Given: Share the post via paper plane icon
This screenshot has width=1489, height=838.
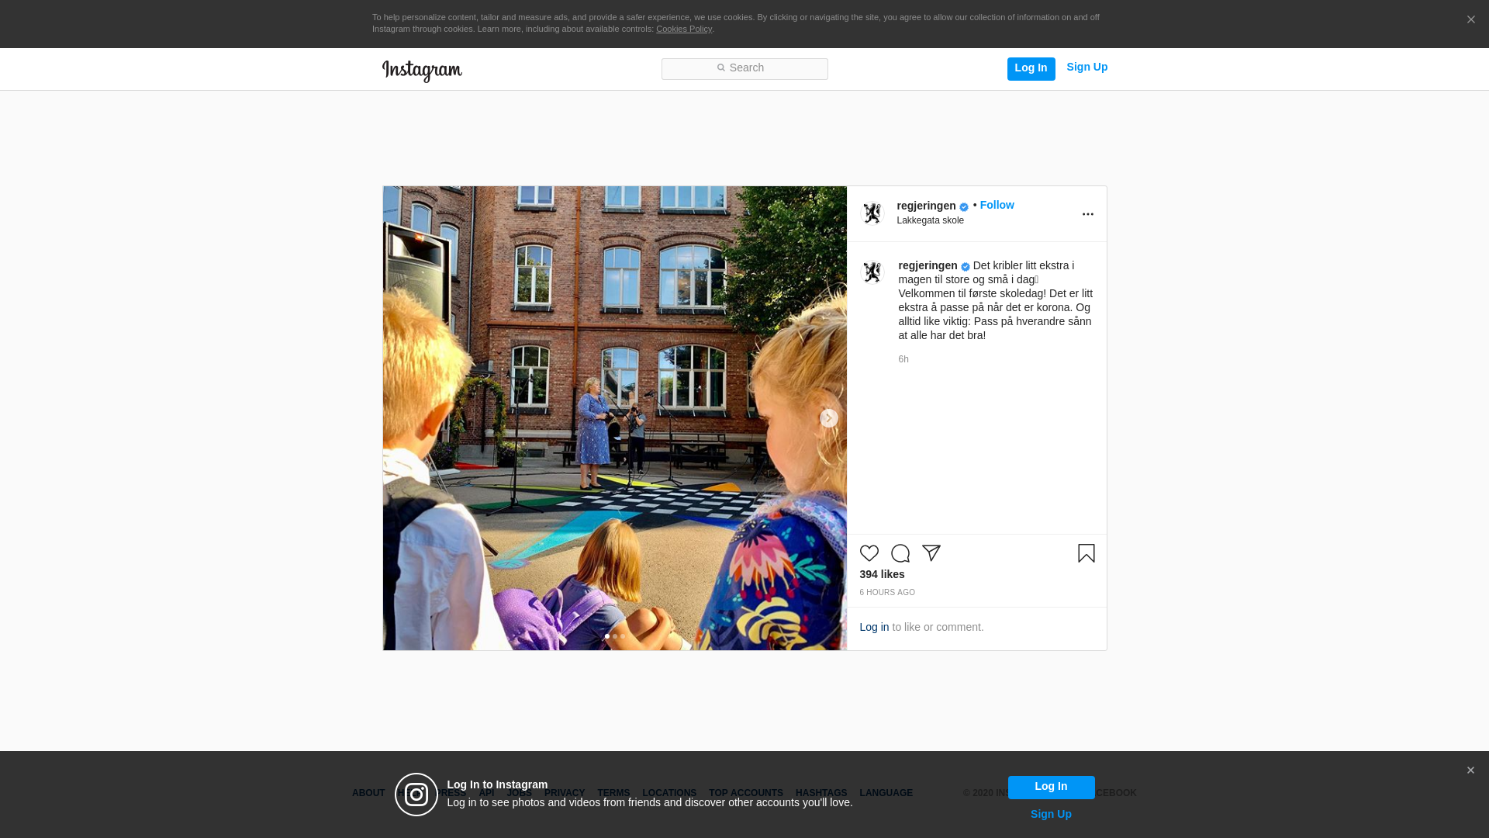Looking at the screenshot, I should coord(931,553).
